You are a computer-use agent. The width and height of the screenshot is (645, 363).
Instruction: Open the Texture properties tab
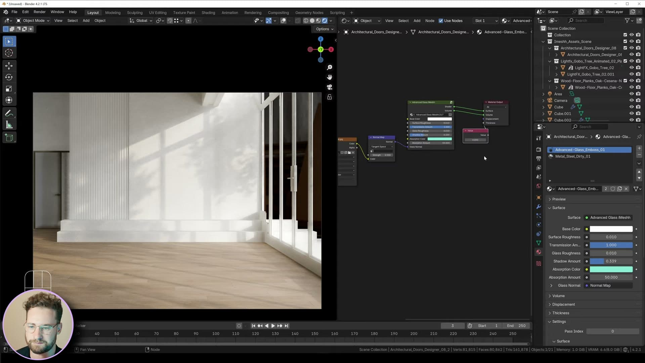539,264
